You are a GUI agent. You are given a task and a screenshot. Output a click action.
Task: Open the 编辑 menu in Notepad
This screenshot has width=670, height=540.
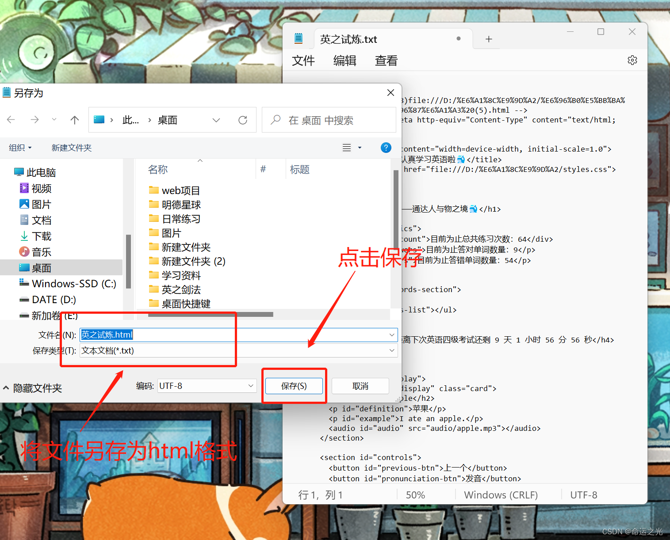(x=345, y=61)
